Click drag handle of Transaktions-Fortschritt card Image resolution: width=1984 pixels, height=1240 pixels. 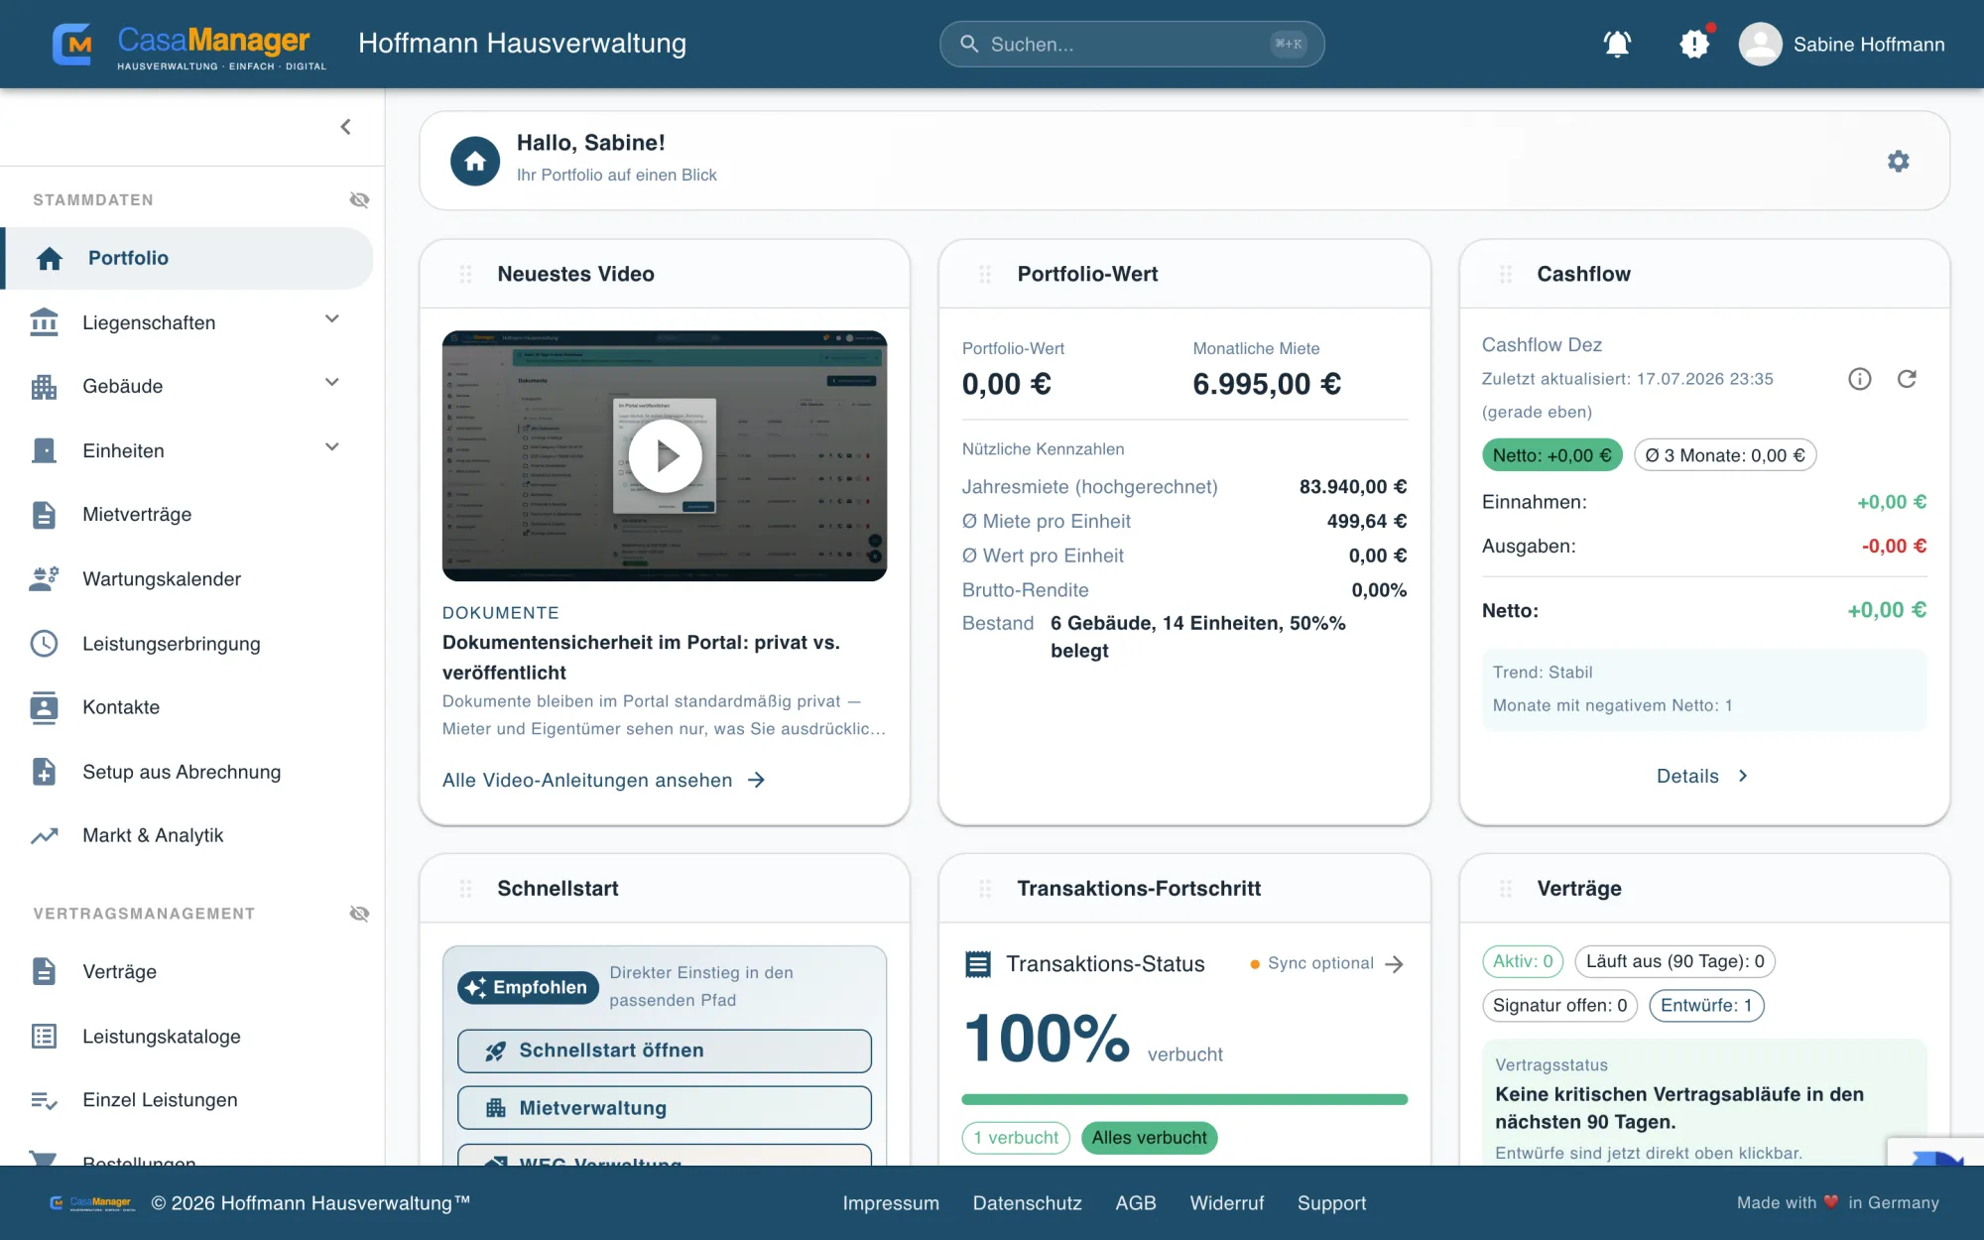[985, 889]
